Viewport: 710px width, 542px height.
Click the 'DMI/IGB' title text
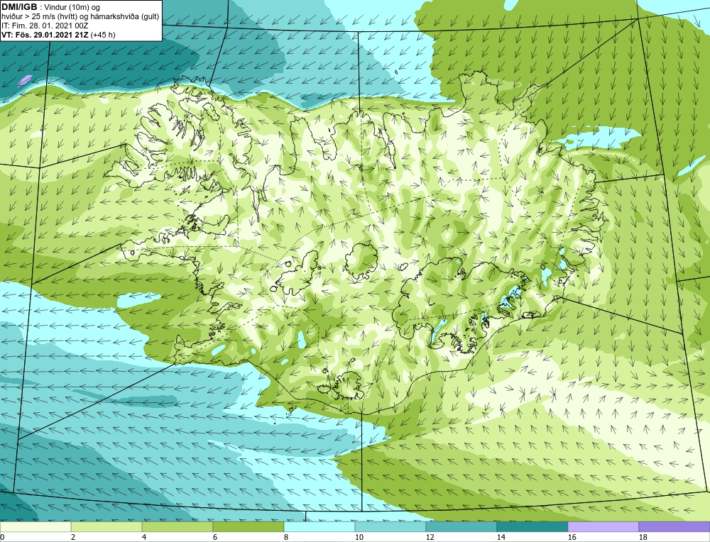click(19, 7)
